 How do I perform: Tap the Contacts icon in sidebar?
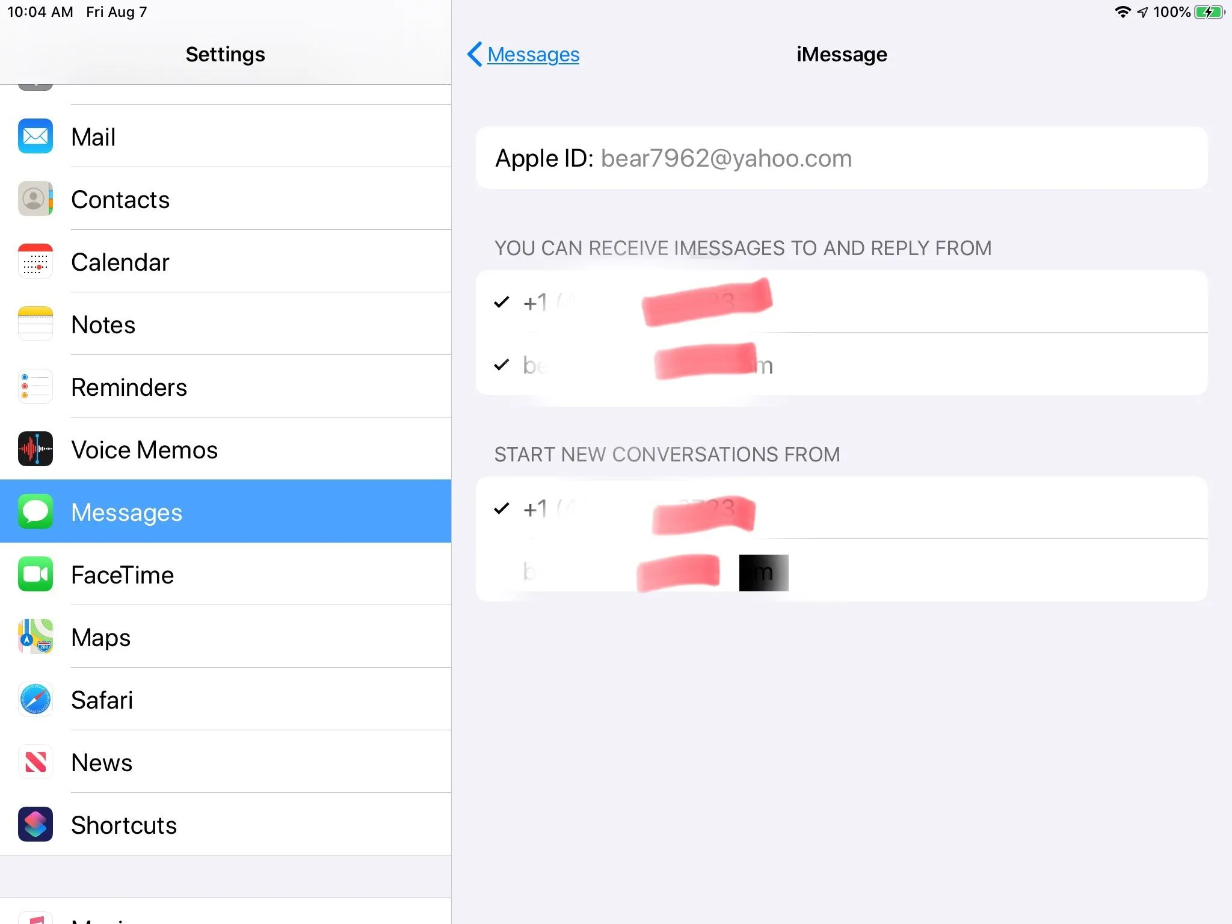[x=35, y=199]
